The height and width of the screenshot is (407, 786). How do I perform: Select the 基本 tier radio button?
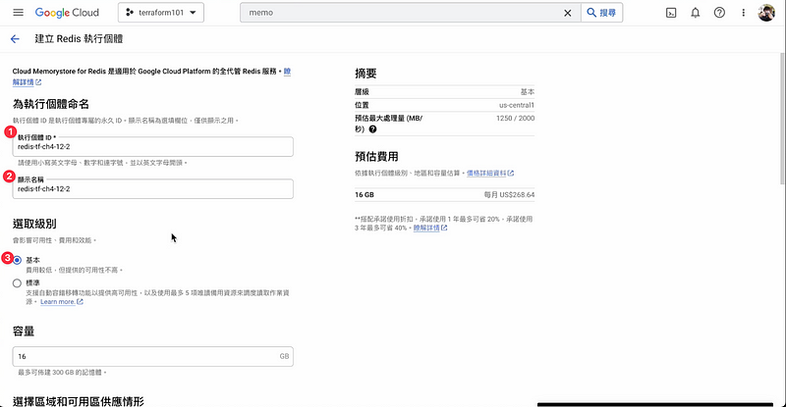pyautogui.click(x=17, y=260)
